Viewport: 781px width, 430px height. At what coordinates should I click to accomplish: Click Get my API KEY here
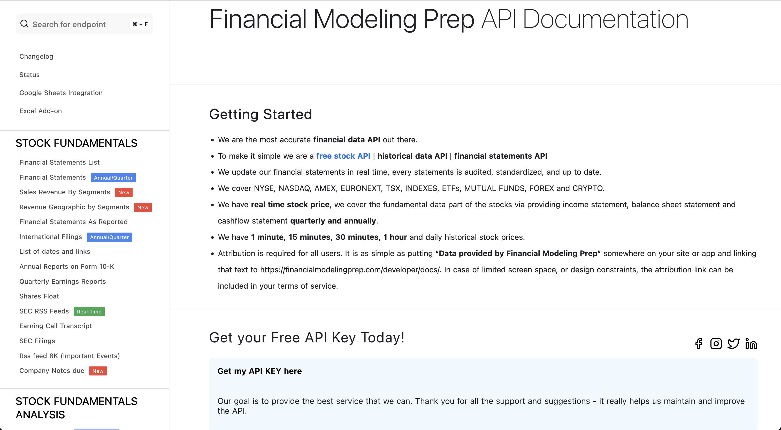click(259, 371)
